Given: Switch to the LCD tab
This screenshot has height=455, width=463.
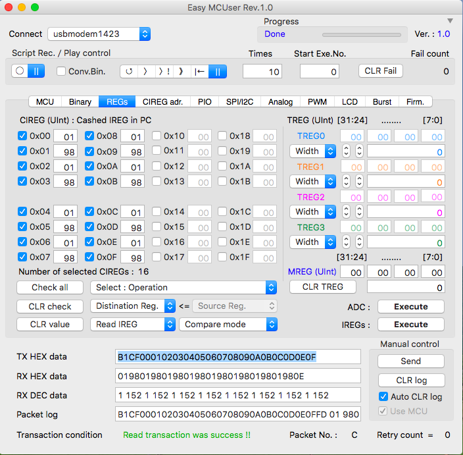Looking at the screenshot, I should (x=350, y=101).
